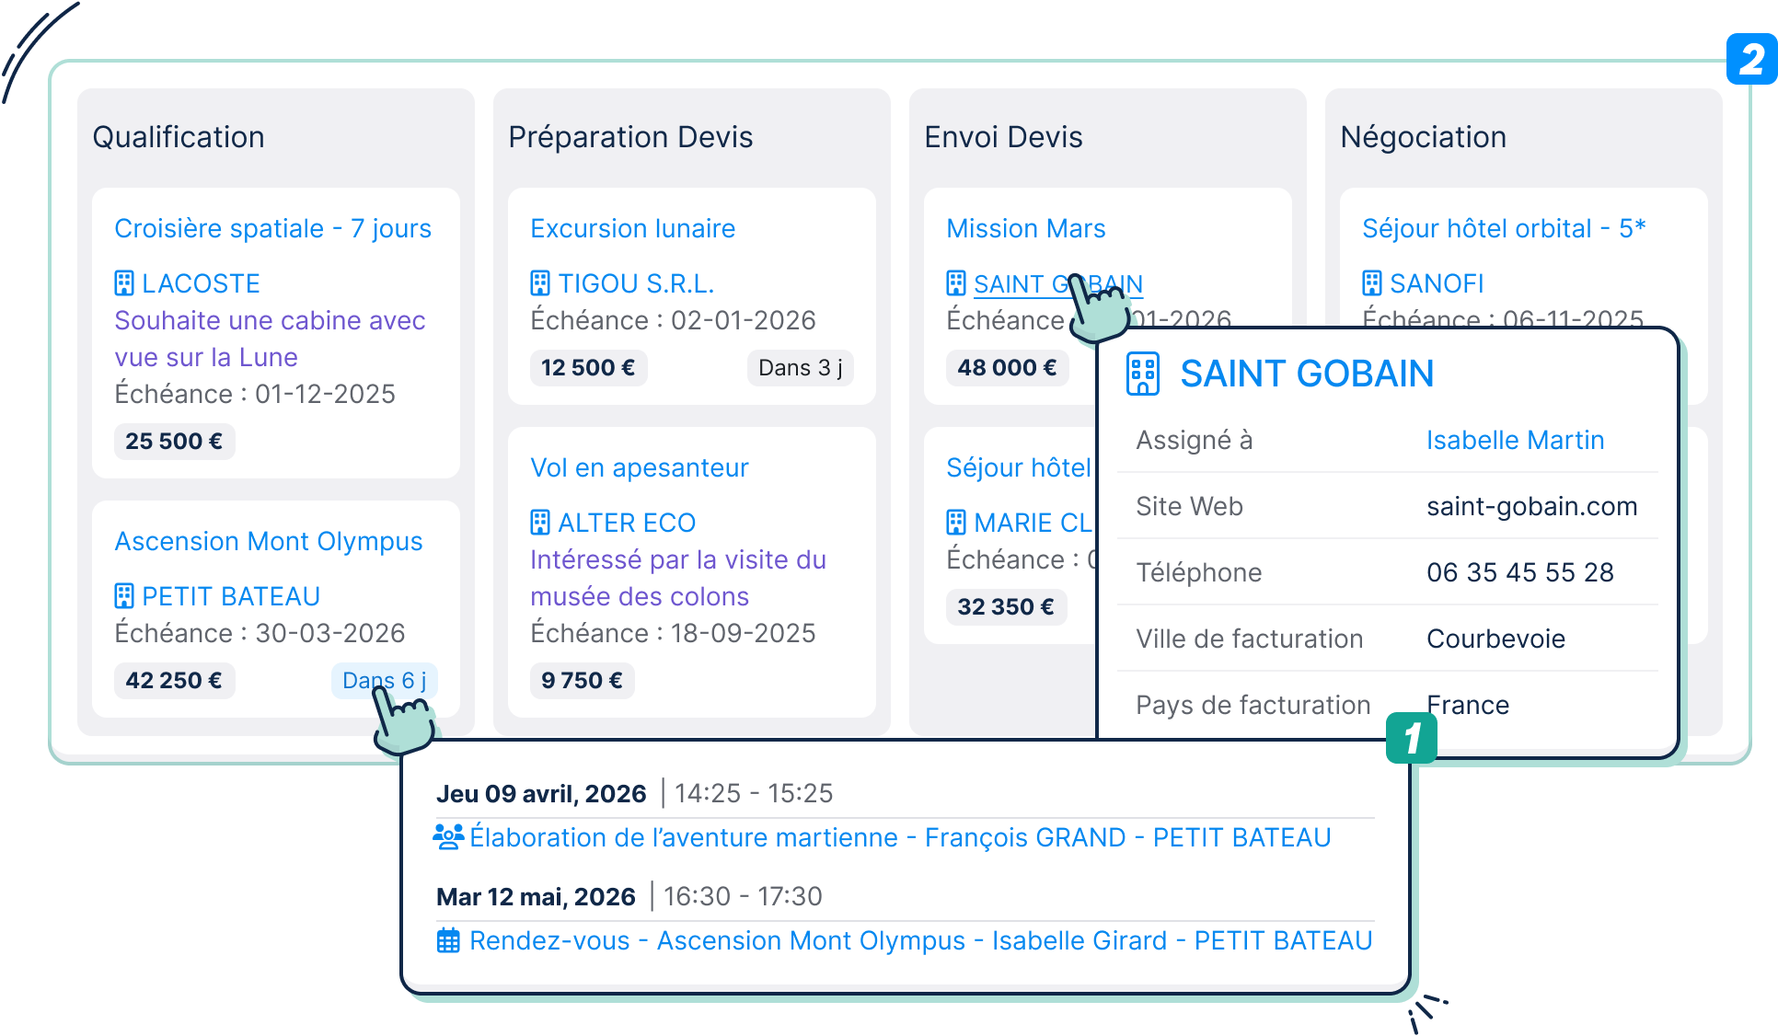Click Échéance : 01-12-2025 on LACOSTE card
This screenshot has width=1778, height=1036.
255,394
